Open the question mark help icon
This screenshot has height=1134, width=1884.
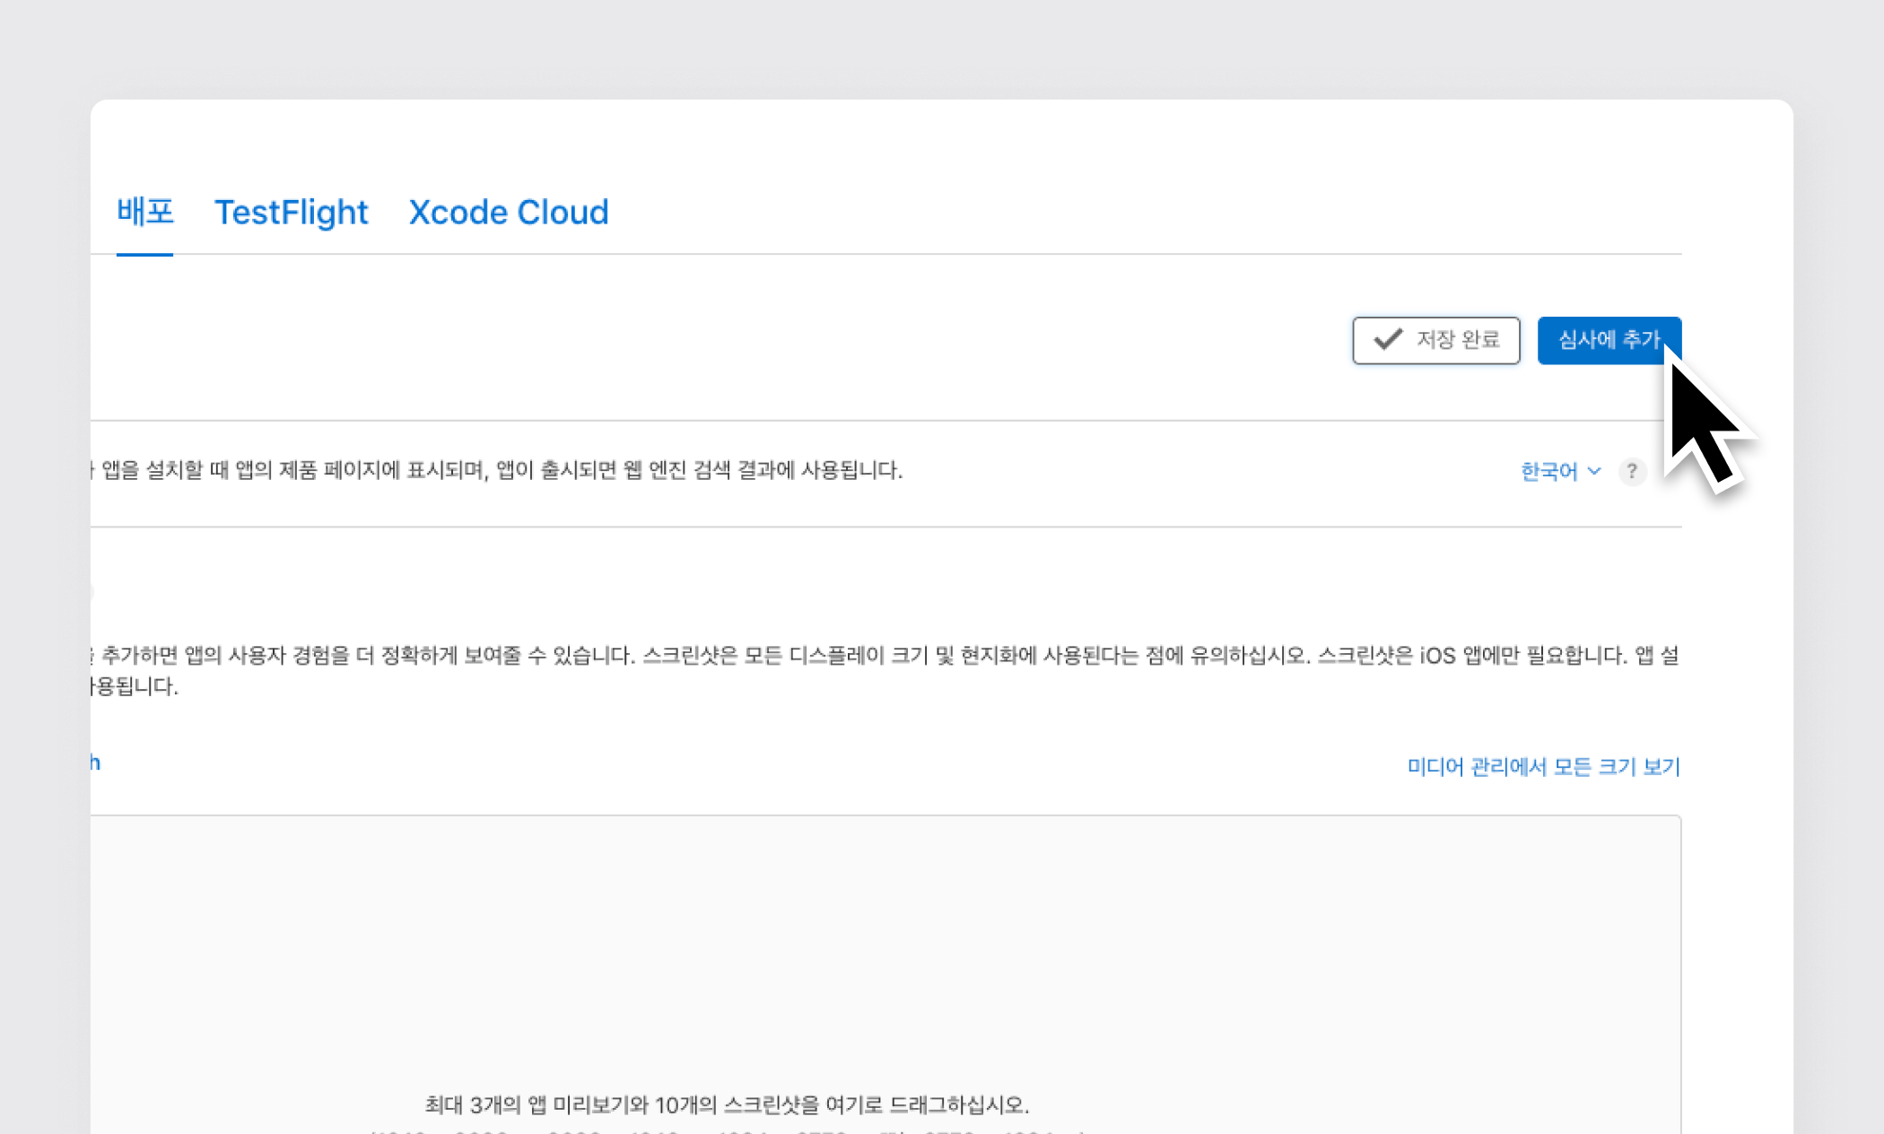pyautogui.click(x=1632, y=471)
